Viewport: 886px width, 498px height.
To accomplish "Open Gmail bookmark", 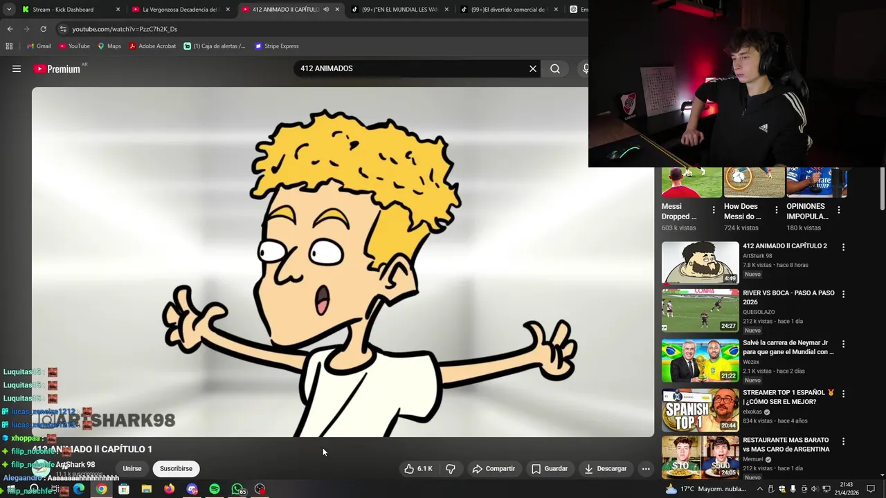I will click(x=38, y=46).
